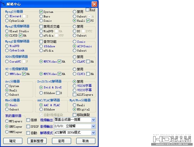Image resolution: width=194 pixels, height=147 pixels.
Task: Select Xvid & DivX decoder radio
Action: pos(41,87)
